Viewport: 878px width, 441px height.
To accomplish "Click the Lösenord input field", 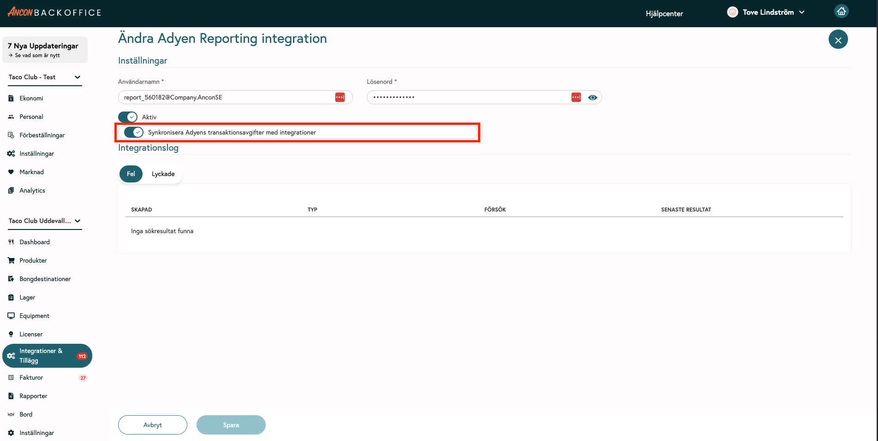I will tap(484, 97).
